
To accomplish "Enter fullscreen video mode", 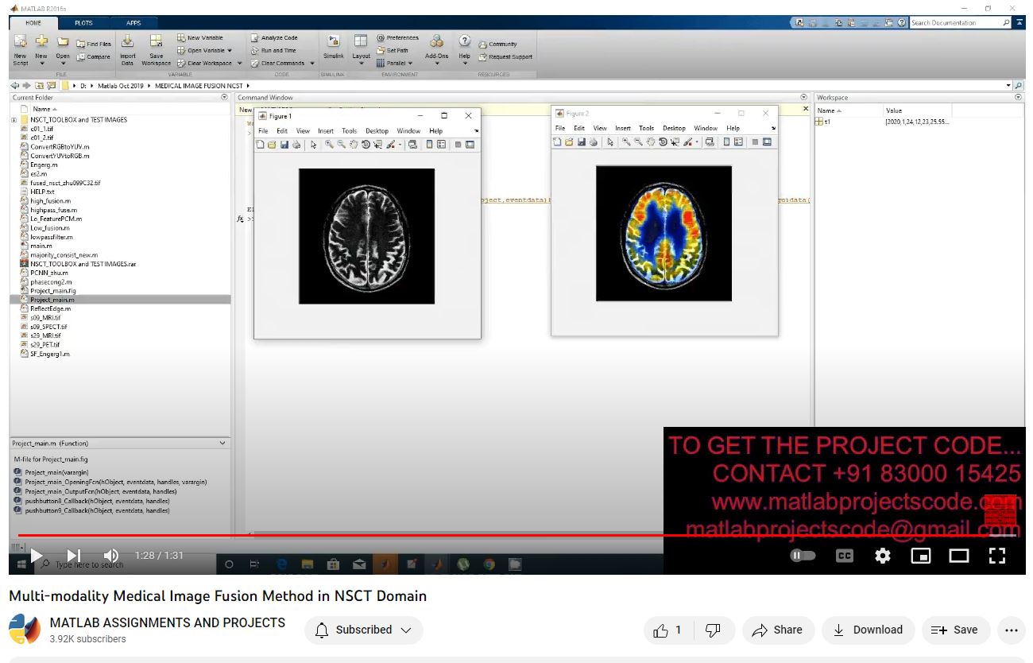I will pos(997,556).
